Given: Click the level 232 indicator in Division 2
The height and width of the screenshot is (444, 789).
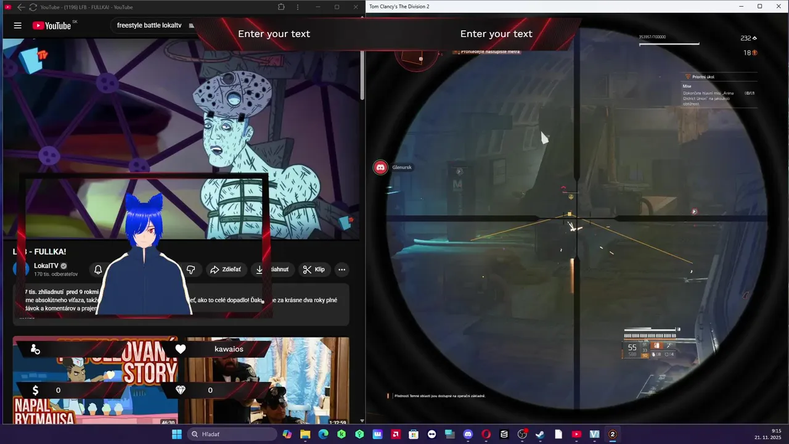Looking at the screenshot, I should pos(748,38).
